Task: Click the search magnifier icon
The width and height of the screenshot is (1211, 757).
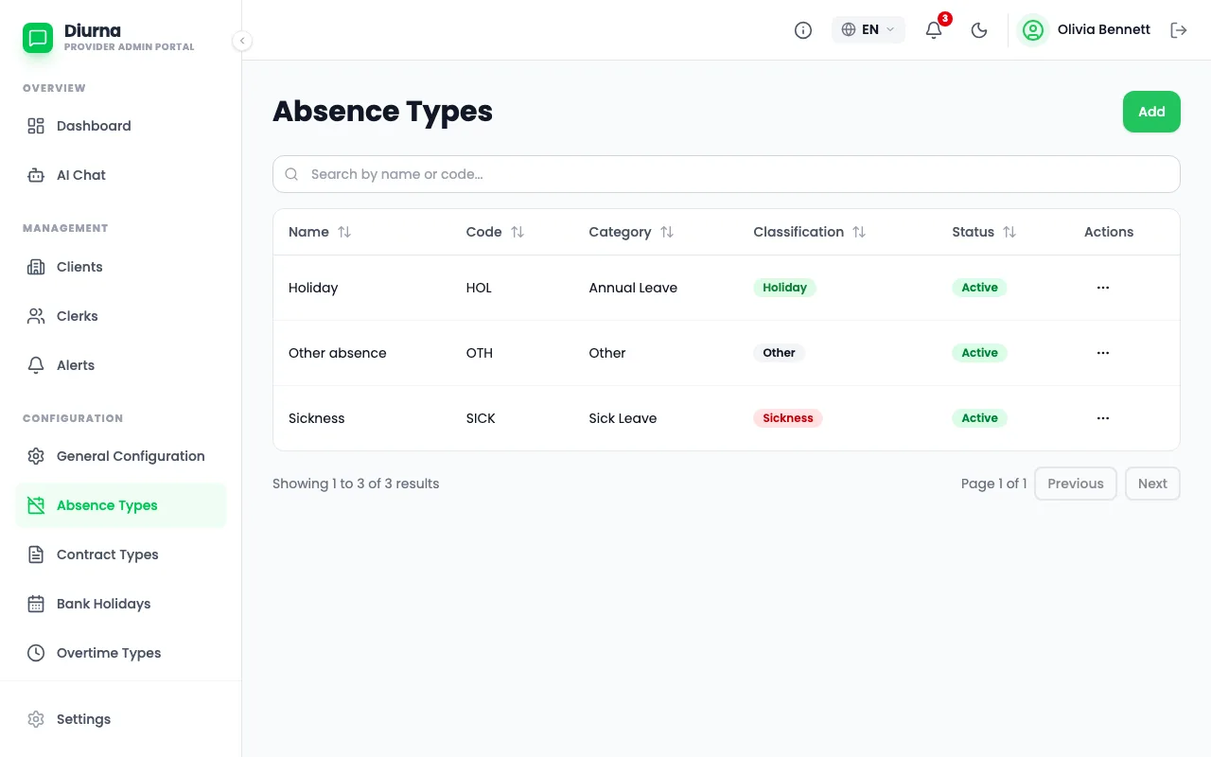Action: (x=292, y=174)
